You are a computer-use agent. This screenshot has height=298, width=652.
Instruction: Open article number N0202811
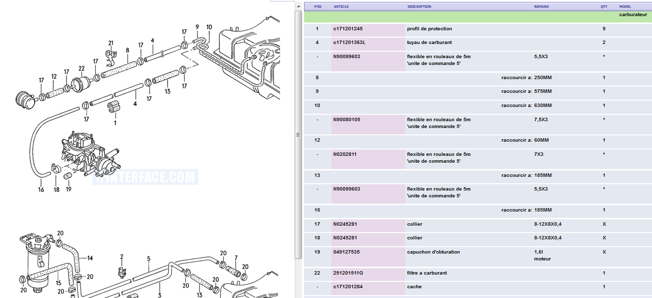[345, 154]
